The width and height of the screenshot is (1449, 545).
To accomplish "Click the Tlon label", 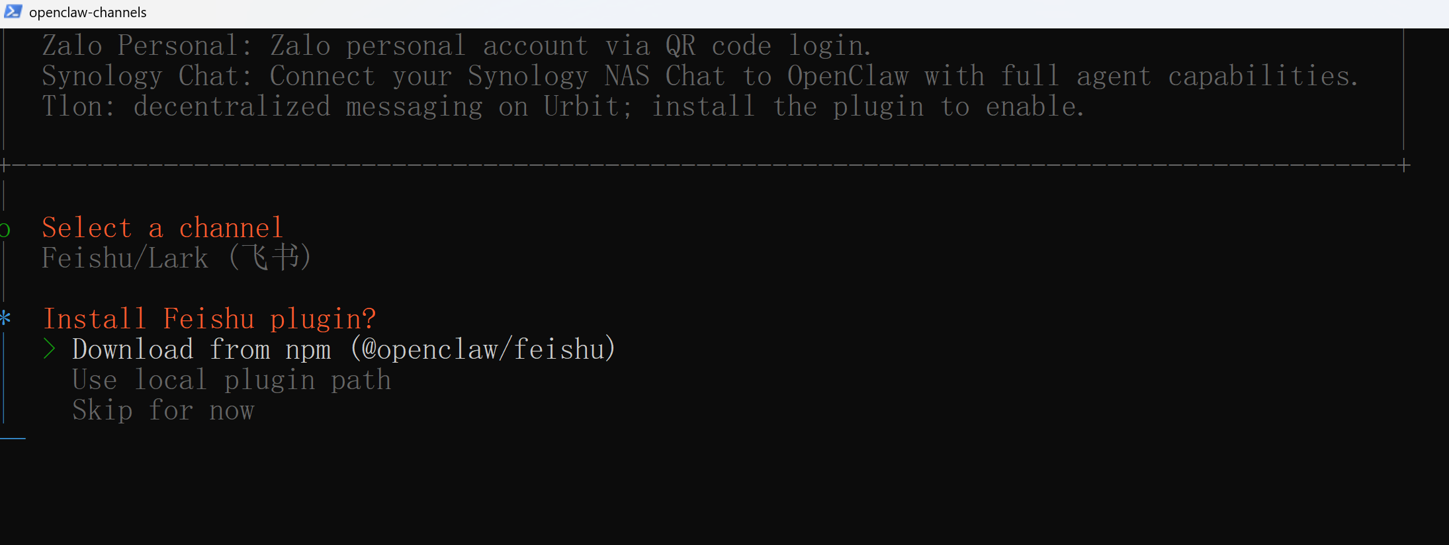I will pos(72,106).
